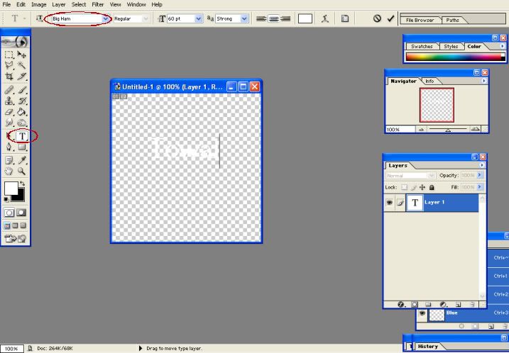This screenshot has width=509, height=353.
Task: Toggle lock position icon
Action: pyautogui.click(x=422, y=187)
